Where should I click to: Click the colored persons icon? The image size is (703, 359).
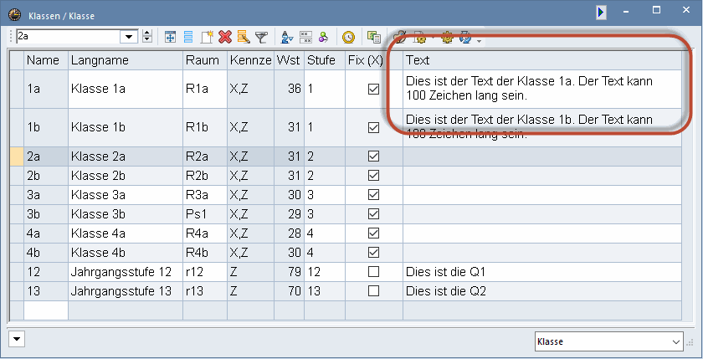point(324,37)
